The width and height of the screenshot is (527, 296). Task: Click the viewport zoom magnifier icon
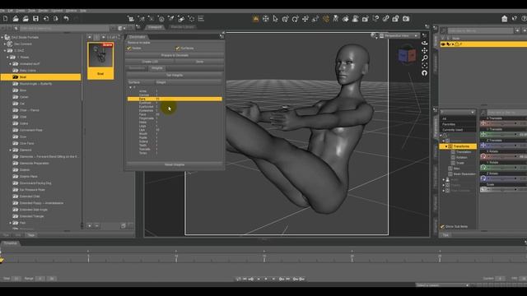(425, 58)
